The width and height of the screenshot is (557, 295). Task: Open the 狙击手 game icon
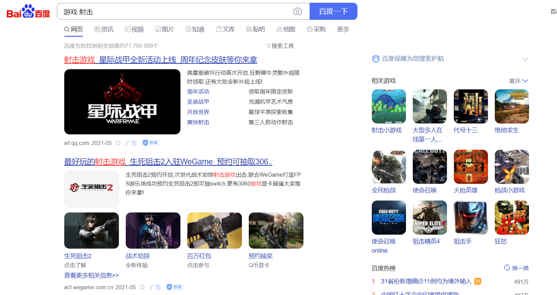click(x=471, y=218)
